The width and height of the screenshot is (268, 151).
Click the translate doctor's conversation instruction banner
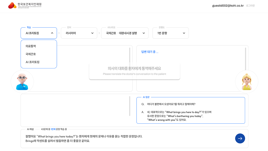(135, 71)
